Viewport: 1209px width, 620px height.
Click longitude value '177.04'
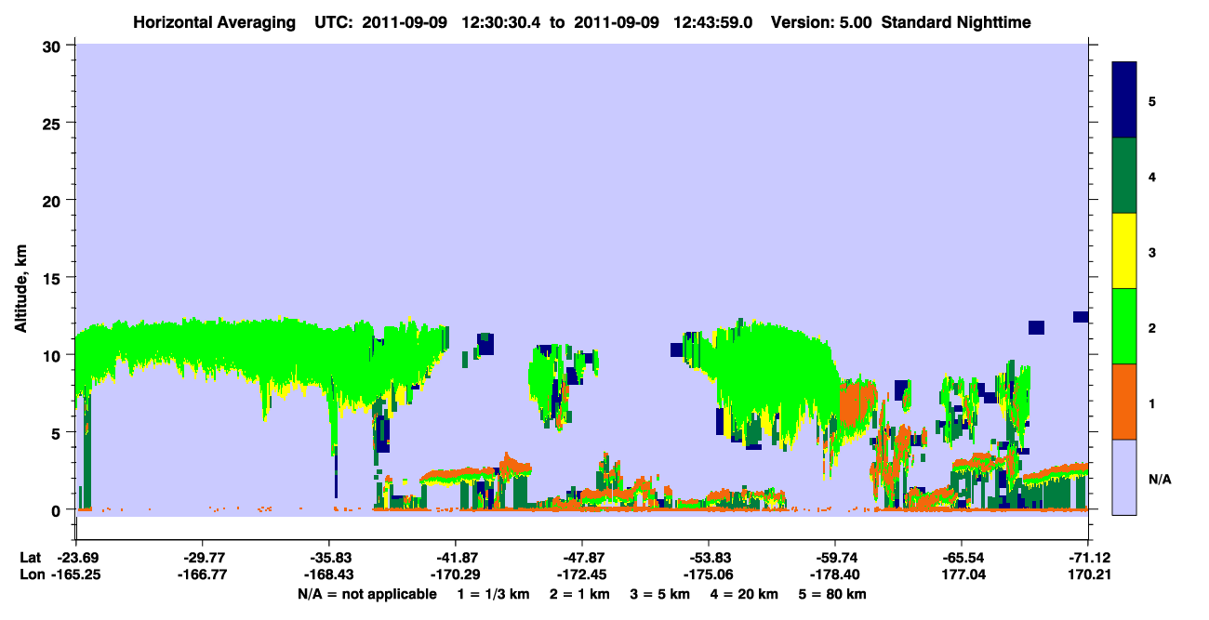click(962, 574)
